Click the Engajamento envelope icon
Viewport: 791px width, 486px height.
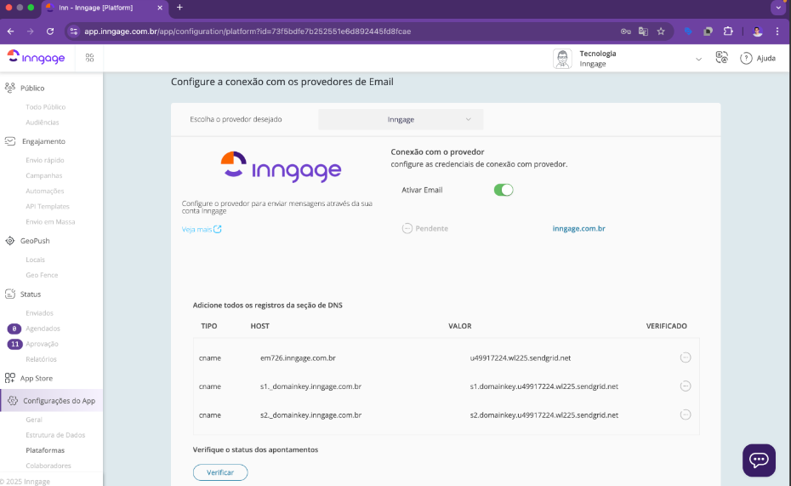pyautogui.click(x=10, y=141)
